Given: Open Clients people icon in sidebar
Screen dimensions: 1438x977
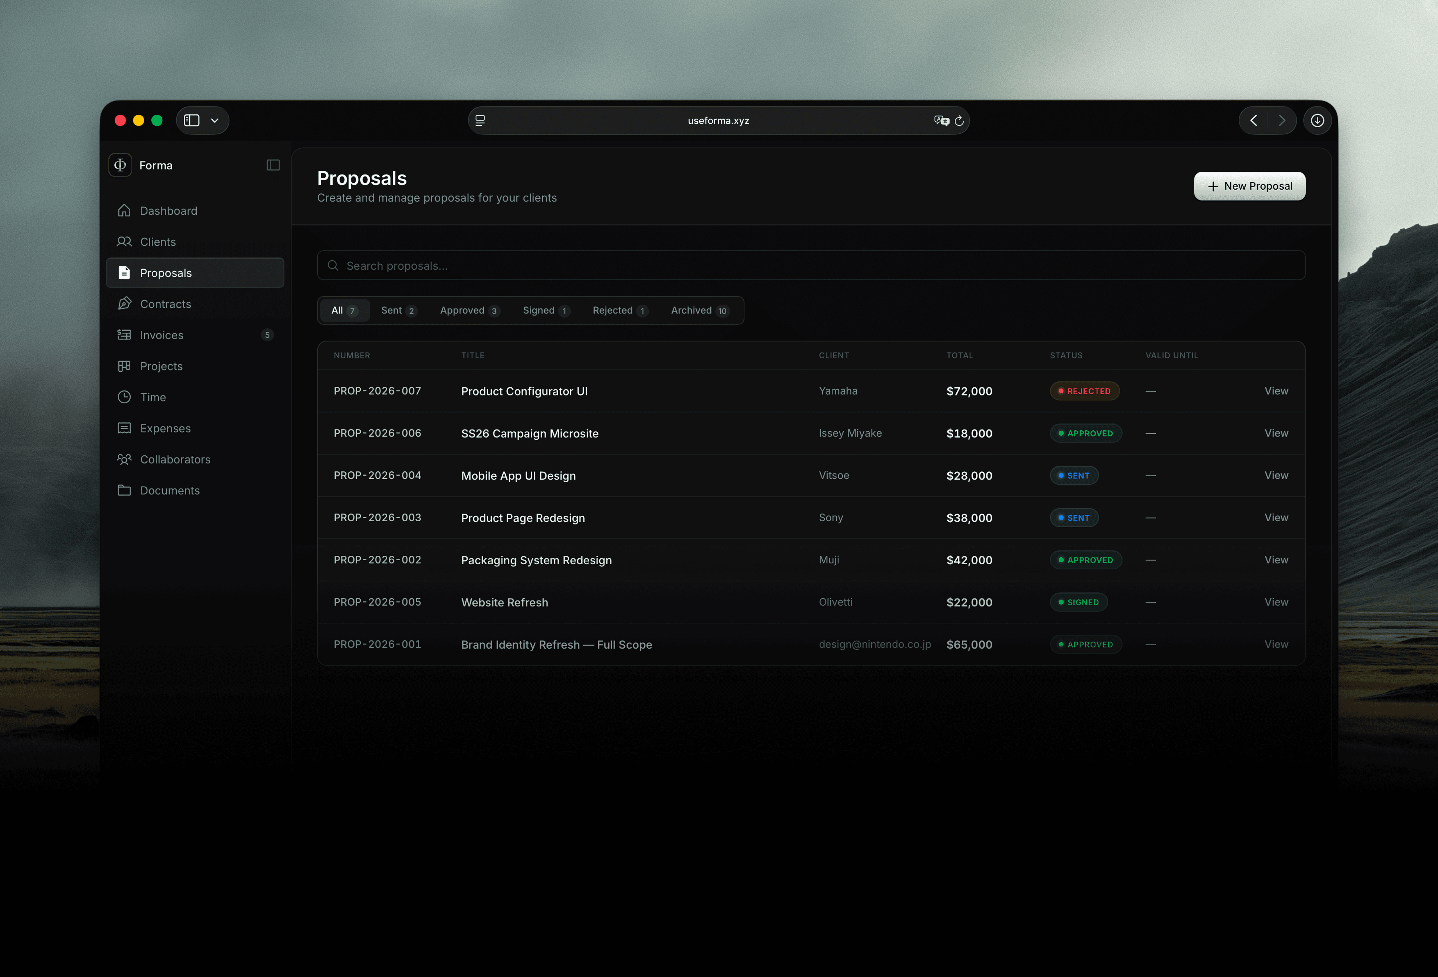Looking at the screenshot, I should pos(124,242).
